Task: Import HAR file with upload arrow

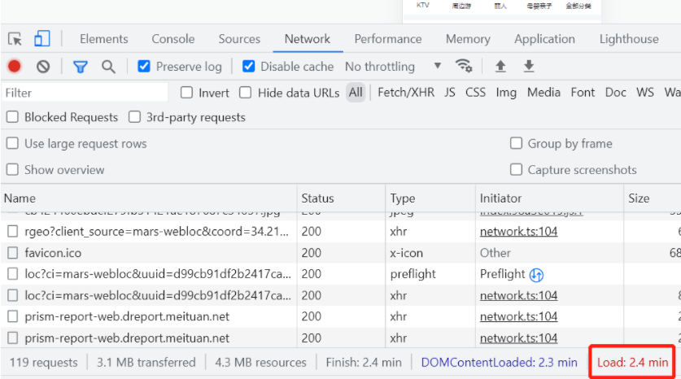Action: [x=500, y=67]
